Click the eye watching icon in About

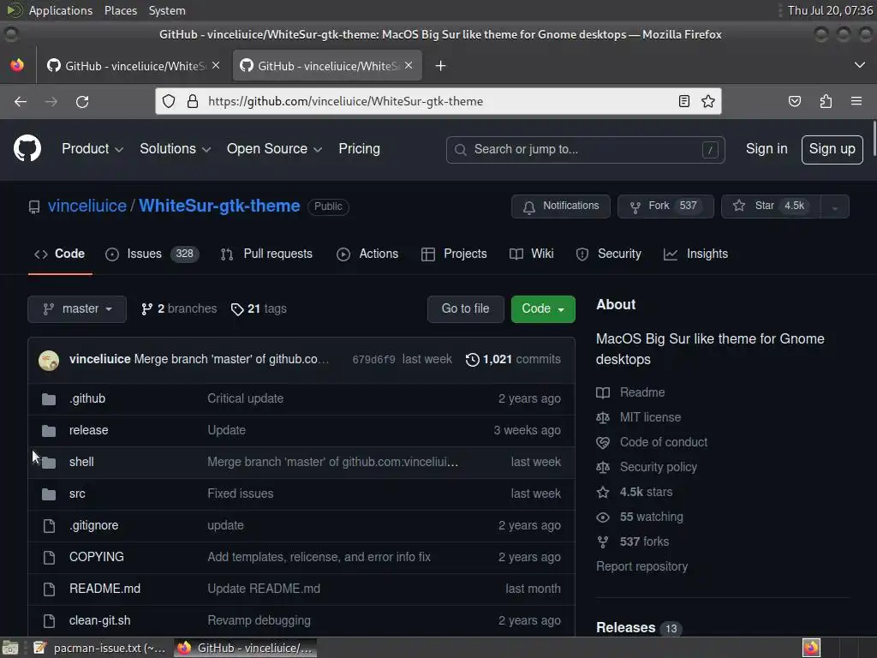(602, 517)
